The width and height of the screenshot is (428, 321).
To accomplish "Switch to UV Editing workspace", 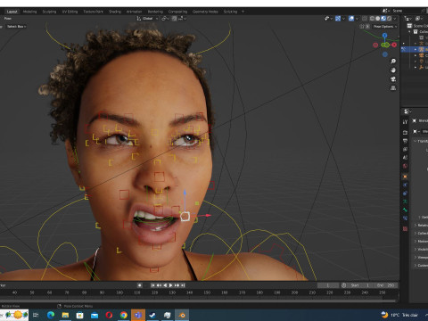I will coord(70,12).
